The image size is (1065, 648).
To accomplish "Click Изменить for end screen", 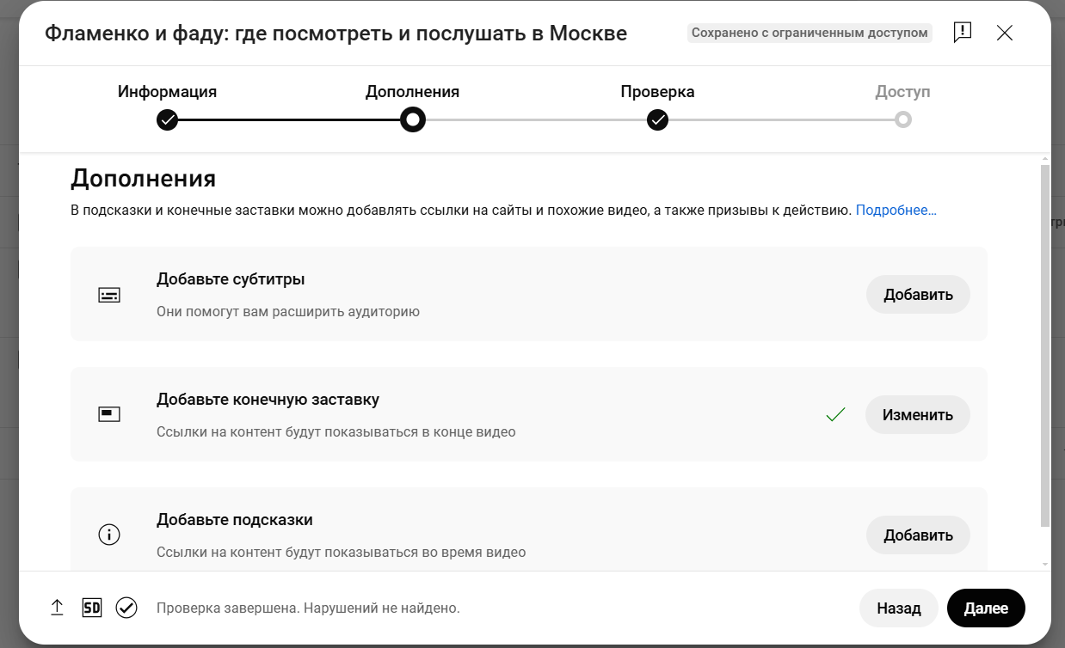I will pyautogui.click(x=918, y=415).
